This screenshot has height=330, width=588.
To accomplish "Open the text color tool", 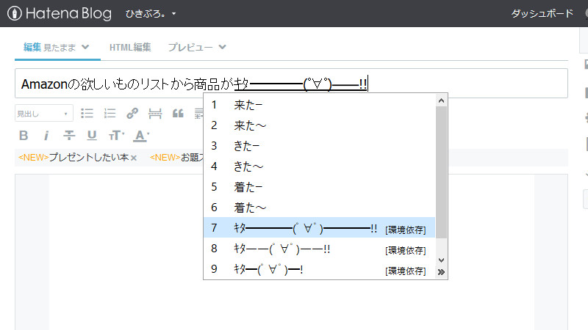I will coord(141,136).
